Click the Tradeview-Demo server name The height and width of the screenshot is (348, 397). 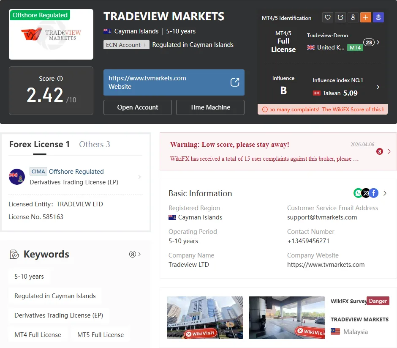pos(327,36)
